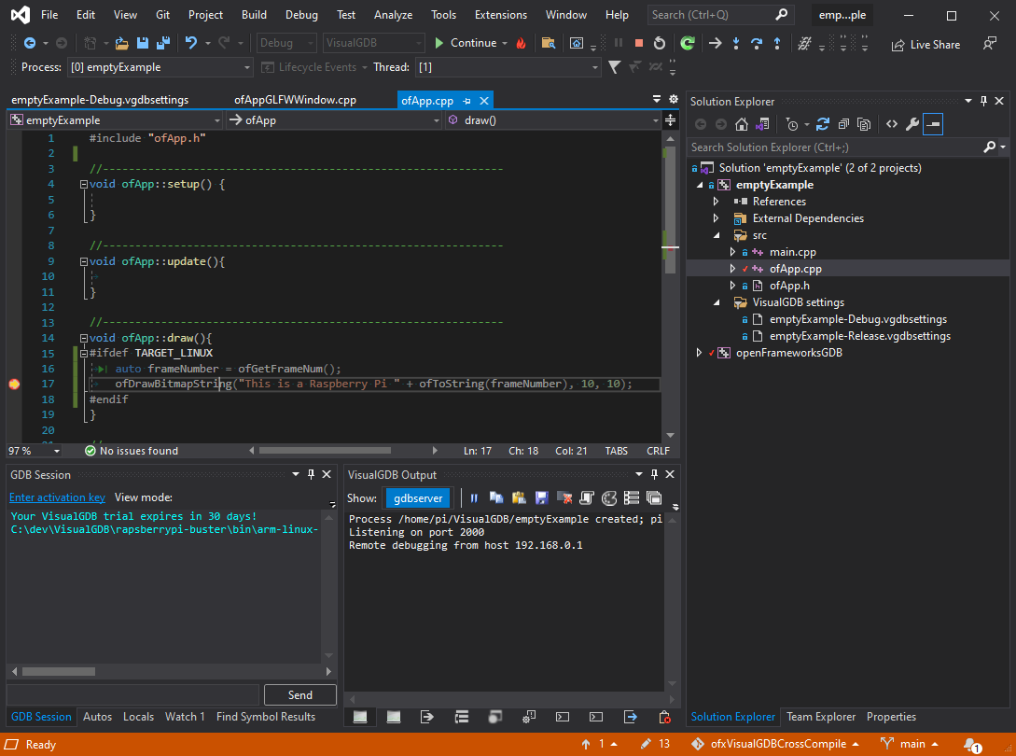Screen dimensions: 1016x756
Task: Toggle auto-hide pin for Solution Explorer
Action: pyautogui.click(x=983, y=101)
